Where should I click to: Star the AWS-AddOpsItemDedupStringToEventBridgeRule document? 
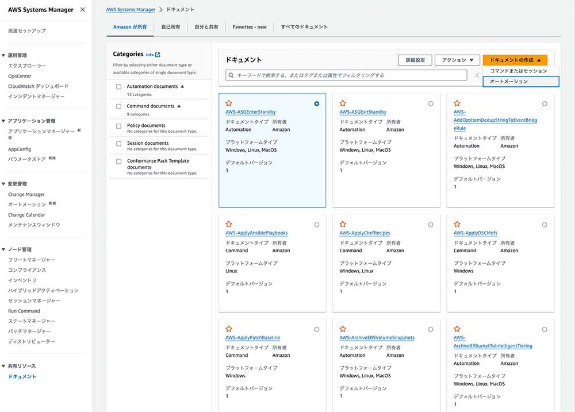(x=457, y=103)
